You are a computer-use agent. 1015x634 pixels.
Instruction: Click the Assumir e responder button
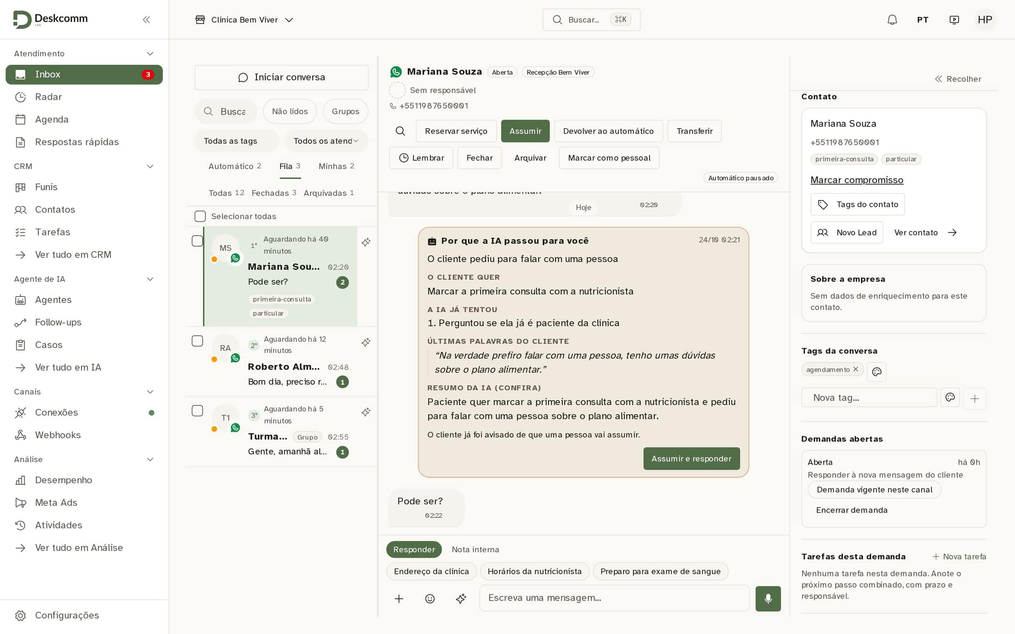[x=691, y=459]
